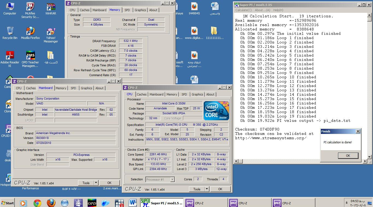Click the Windows Media Player taskbar icon
The width and height of the screenshot is (373, 207).
[23, 203]
